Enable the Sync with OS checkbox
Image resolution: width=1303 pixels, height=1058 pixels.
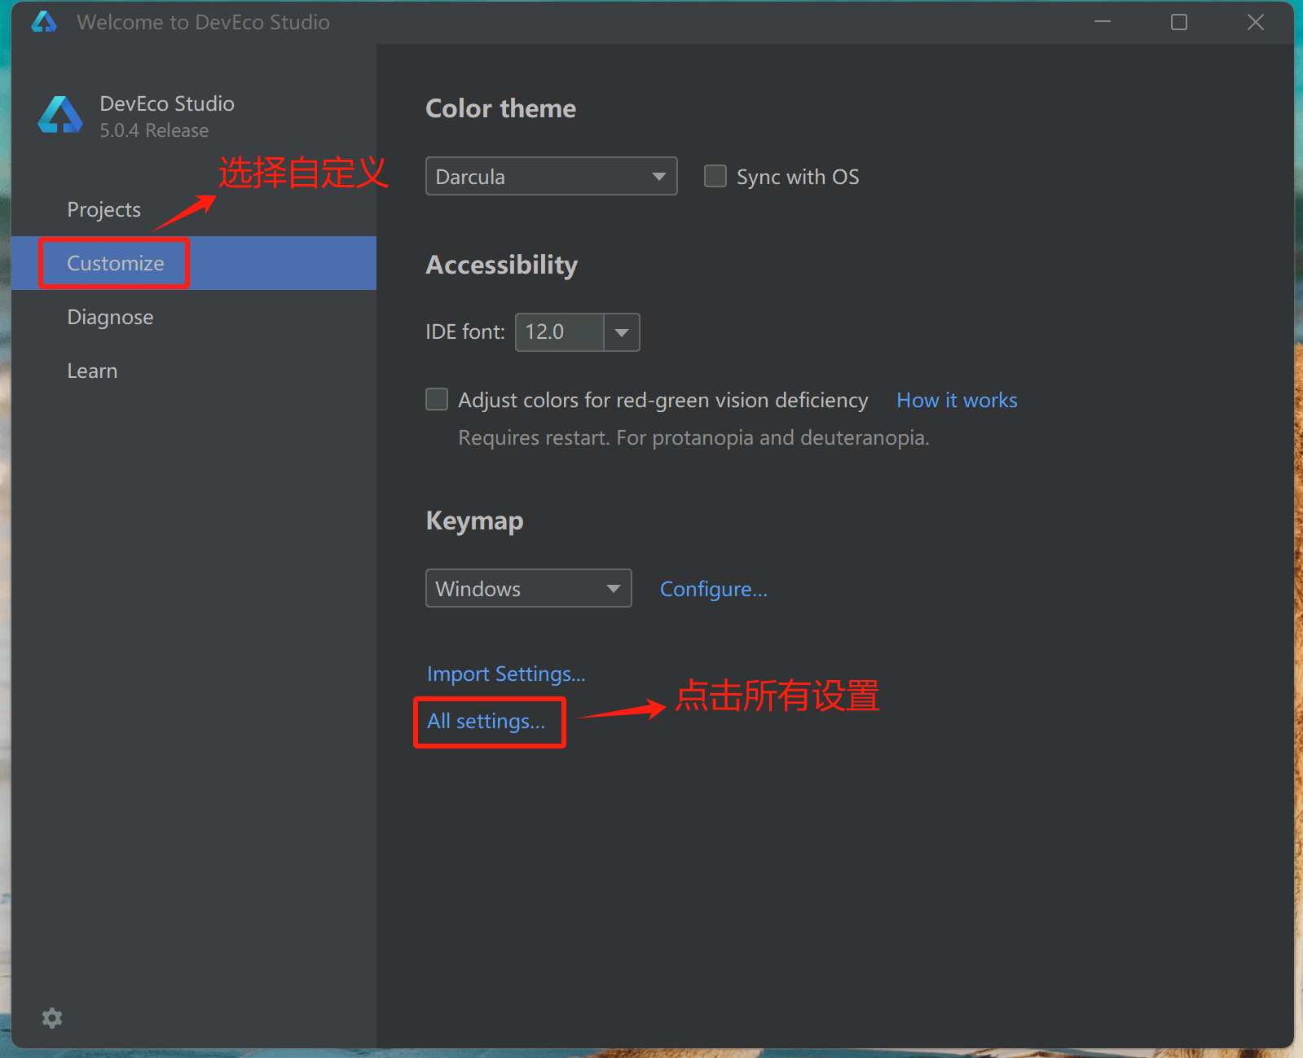[x=715, y=176]
